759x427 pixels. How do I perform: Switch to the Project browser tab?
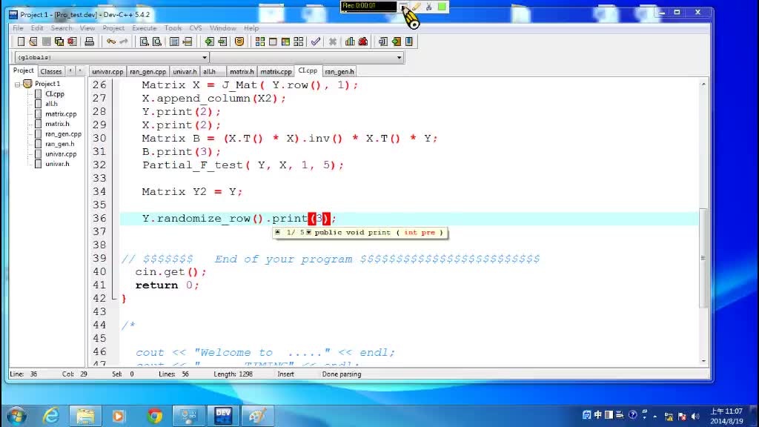[23, 70]
